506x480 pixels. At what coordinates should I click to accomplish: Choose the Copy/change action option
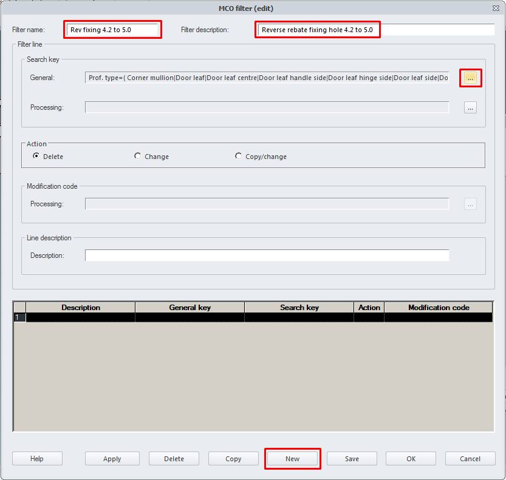238,156
